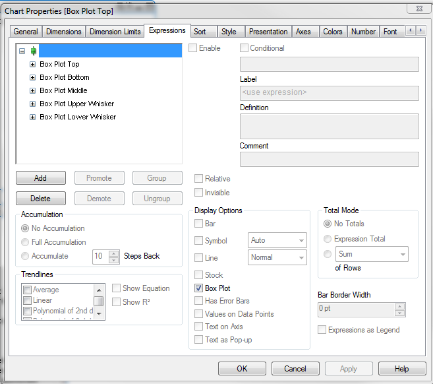The height and width of the screenshot is (384, 433).
Task: Enable the Stock display option
Action: pos(198,274)
